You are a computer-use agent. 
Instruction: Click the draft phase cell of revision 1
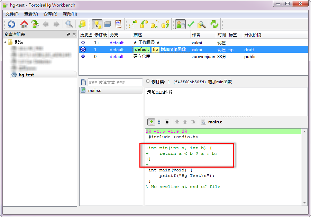point(249,49)
